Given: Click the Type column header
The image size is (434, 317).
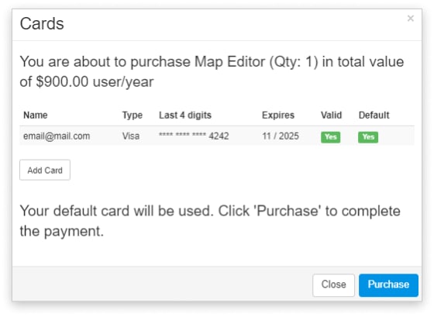Looking at the screenshot, I should pos(133,115).
